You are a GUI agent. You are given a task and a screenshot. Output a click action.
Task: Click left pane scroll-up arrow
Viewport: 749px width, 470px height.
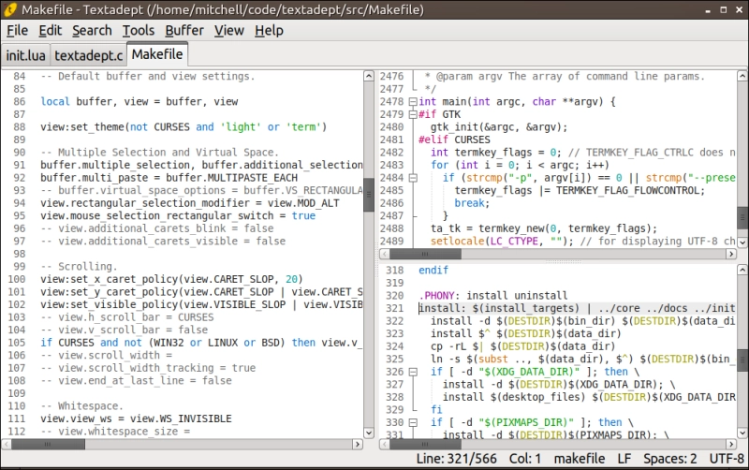click(x=369, y=76)
